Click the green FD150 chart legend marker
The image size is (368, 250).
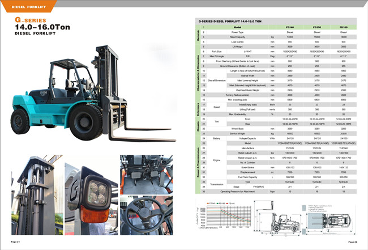coord(218,204)
